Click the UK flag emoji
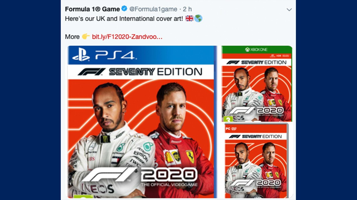This screenshot has width=357, height=200. pyautogui.click(x=189, y=18)
